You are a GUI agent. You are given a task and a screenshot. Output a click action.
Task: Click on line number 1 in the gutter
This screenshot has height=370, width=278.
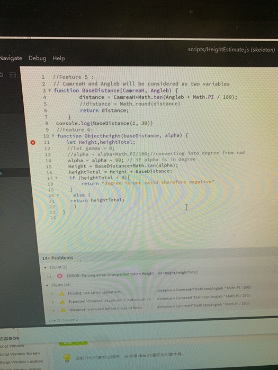[43, 77]
